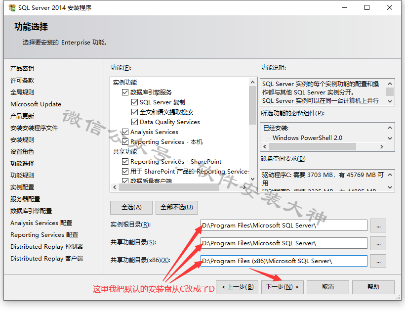
Task: Select Distributed Replay 客户端 step in sidebar
Action: click(x=47, y=259)
